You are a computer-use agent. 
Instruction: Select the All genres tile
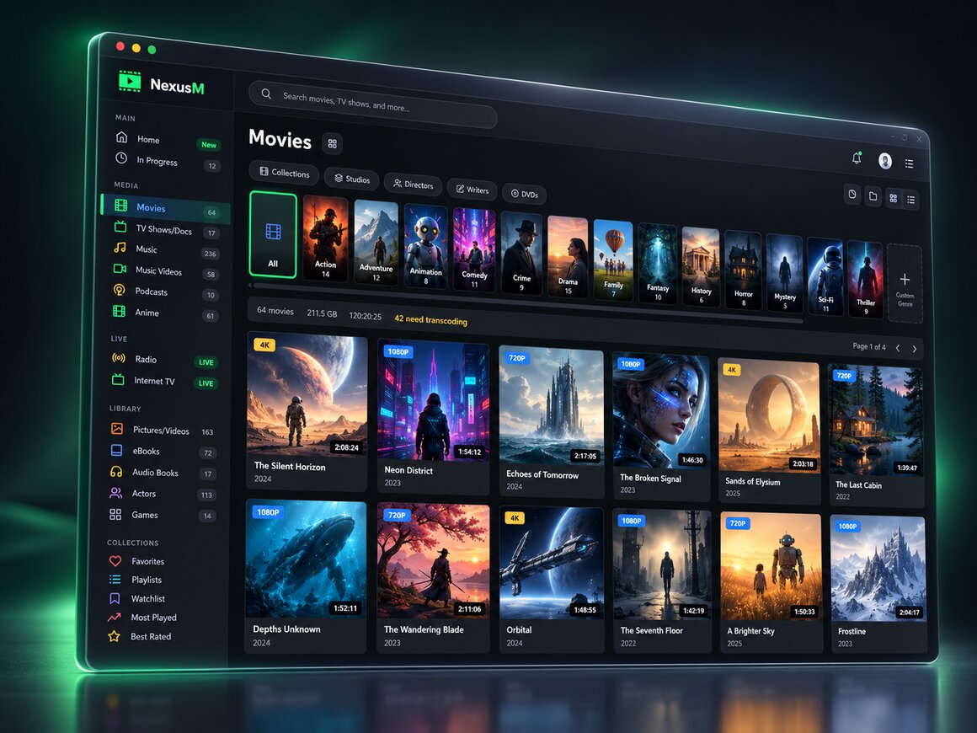273,234
